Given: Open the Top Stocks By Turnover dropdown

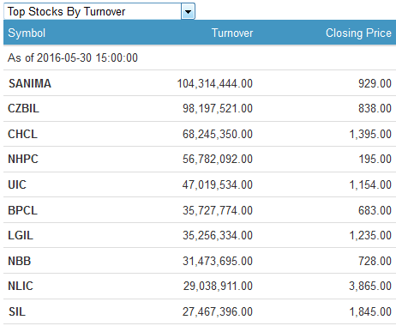Looking at the screenshot, I should point(99,11).
